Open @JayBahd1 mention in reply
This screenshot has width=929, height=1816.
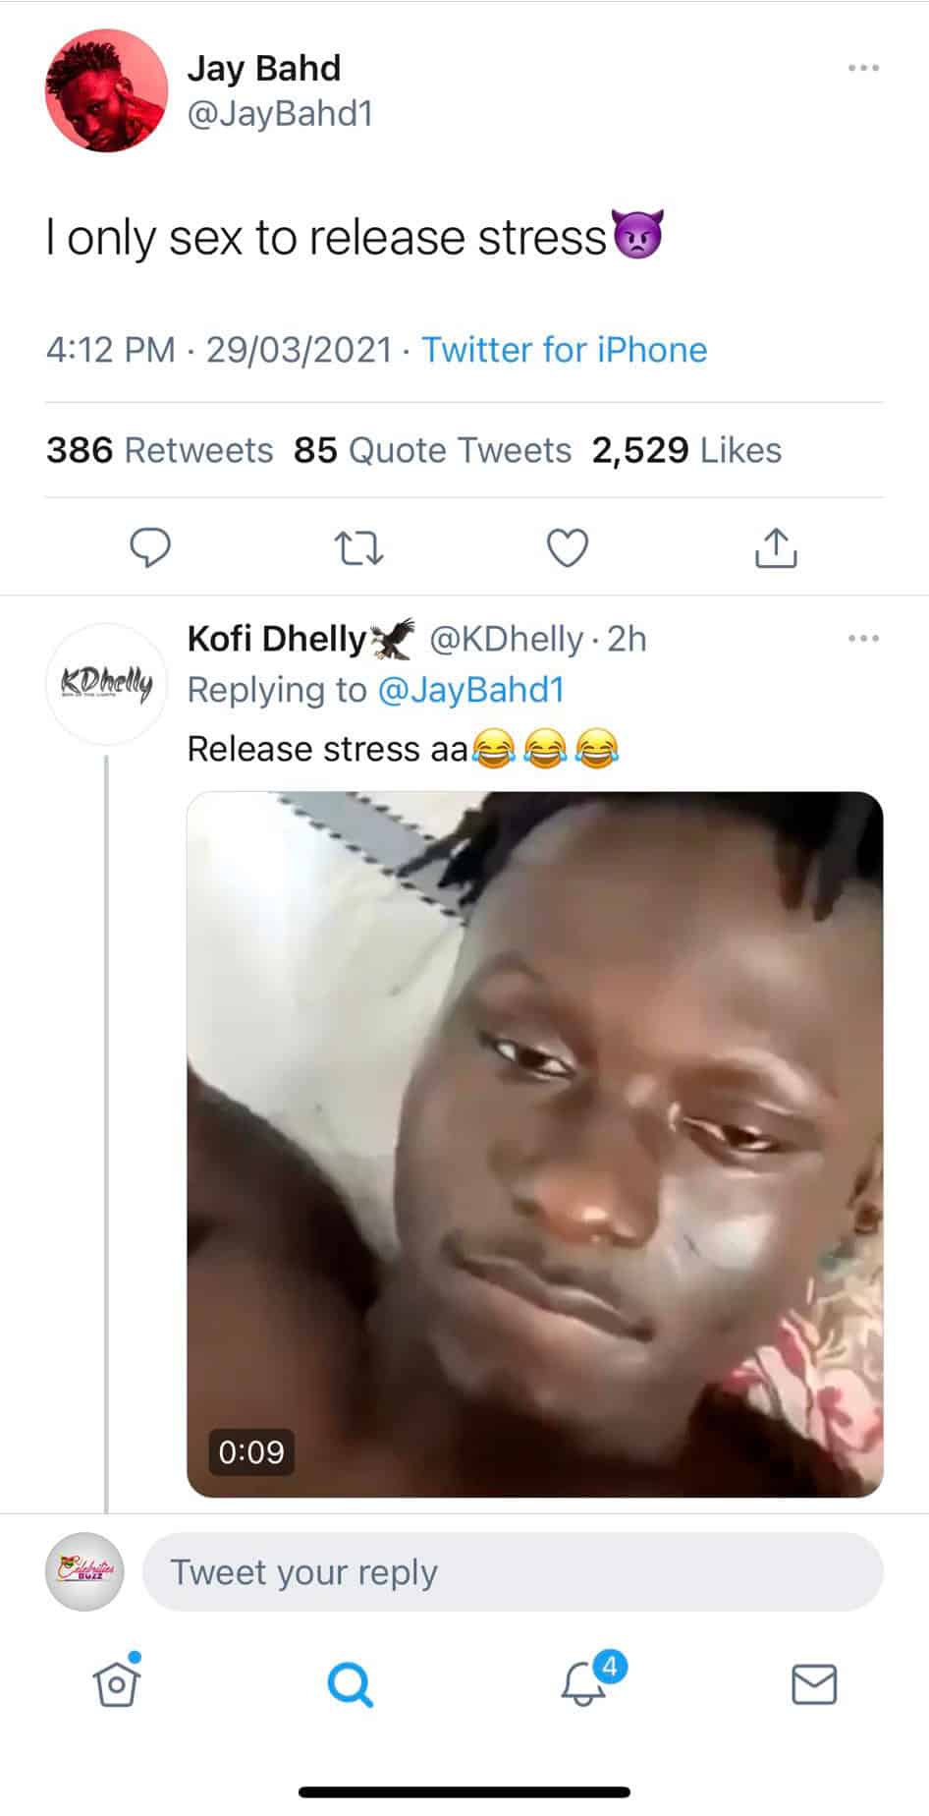[470, 690]
